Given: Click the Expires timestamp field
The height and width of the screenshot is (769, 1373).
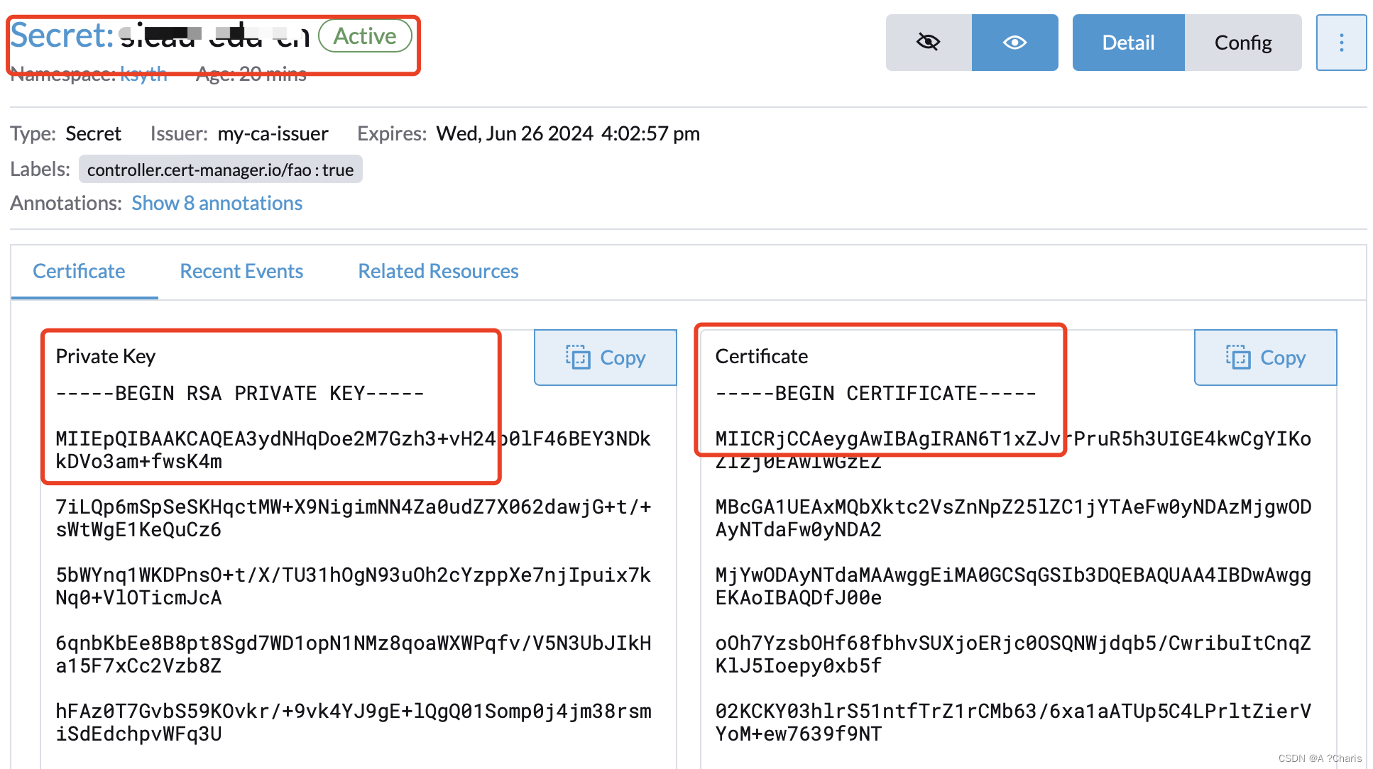Looking at the screenshot, I should tap(567, 133).
